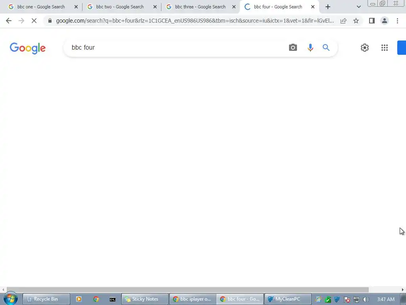
Task: Click the blue Sign in button
Action: pyautogui.click(x=402, y=48)
